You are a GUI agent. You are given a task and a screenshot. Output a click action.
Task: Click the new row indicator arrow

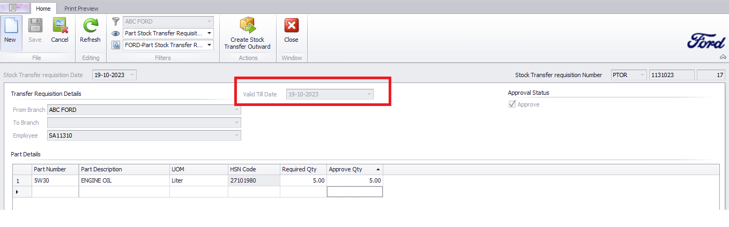18,192
